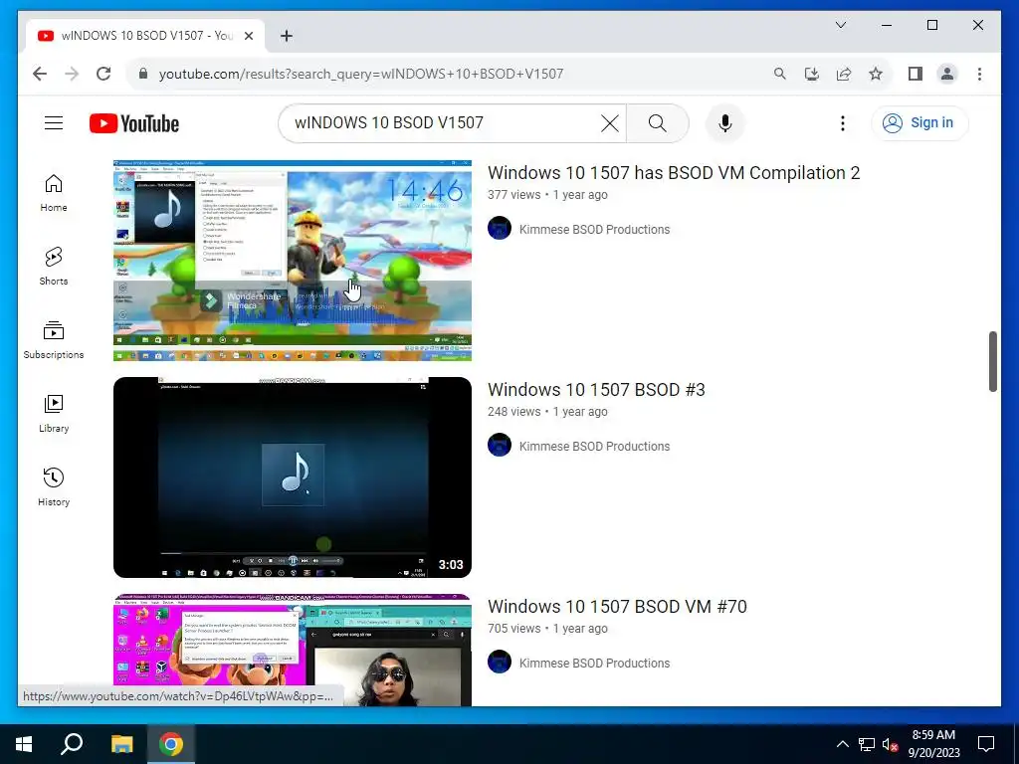Click the music note thumbnail of BSOD #3
Image resolution: width=1019 pixels, height=764 pixels.
pos(293,477)
